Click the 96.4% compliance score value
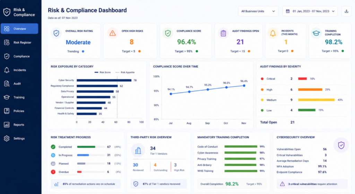The width and height of the screenshot is (355, 194). click(187, 42)
